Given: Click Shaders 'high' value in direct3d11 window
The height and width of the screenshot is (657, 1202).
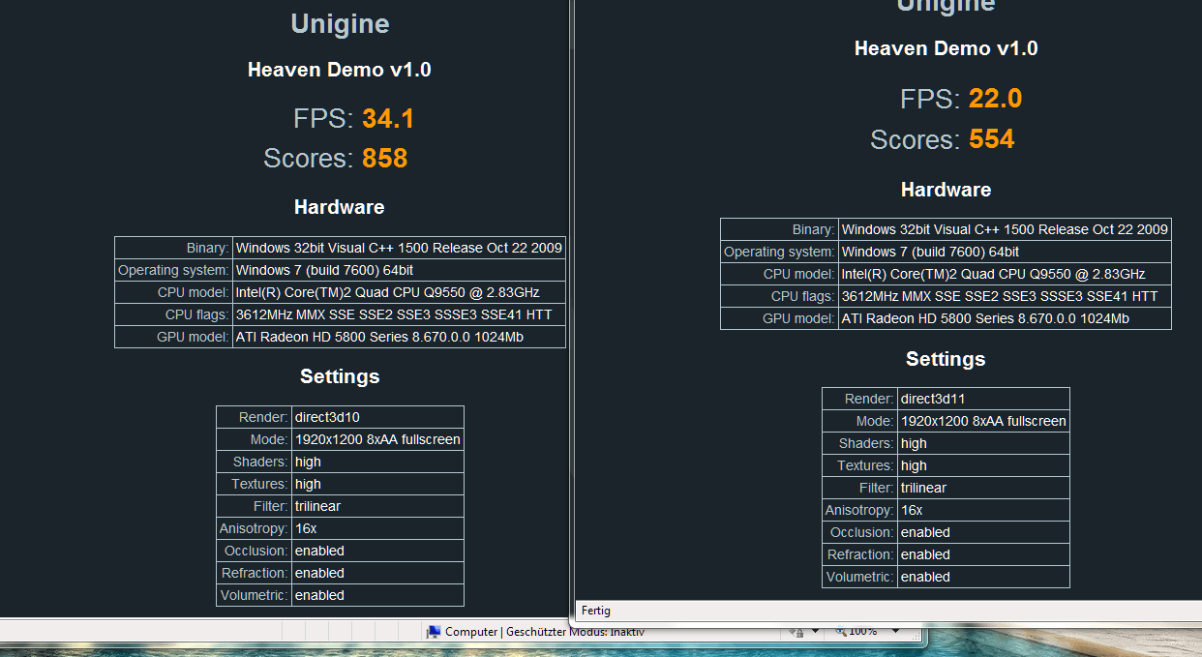Looking at the screenshot, I should (x=914, y=443).
